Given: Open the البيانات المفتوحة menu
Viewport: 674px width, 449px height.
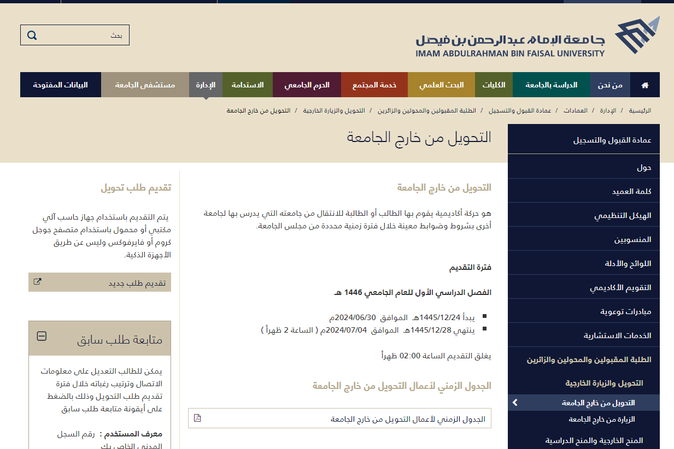Looking at the screenshot, I should (60, 85).
